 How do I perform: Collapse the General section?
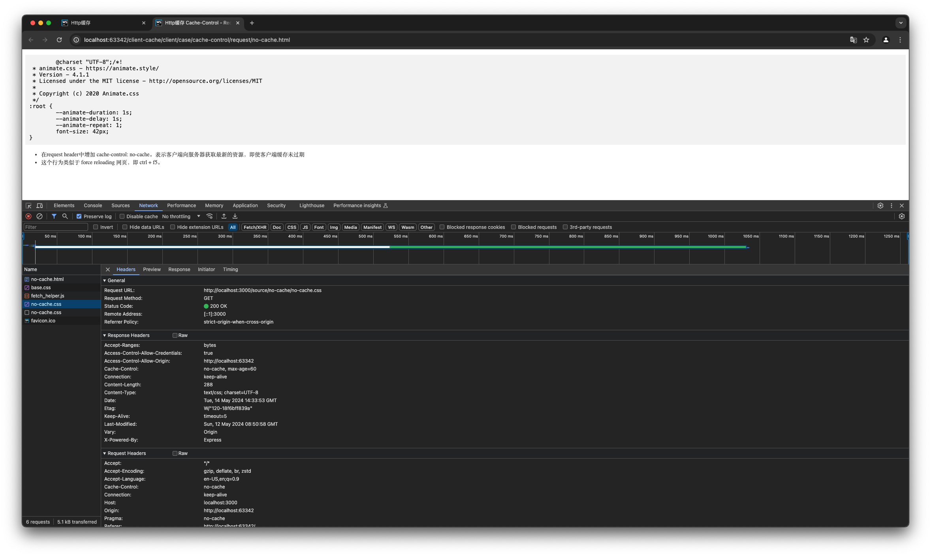(105, 281)
